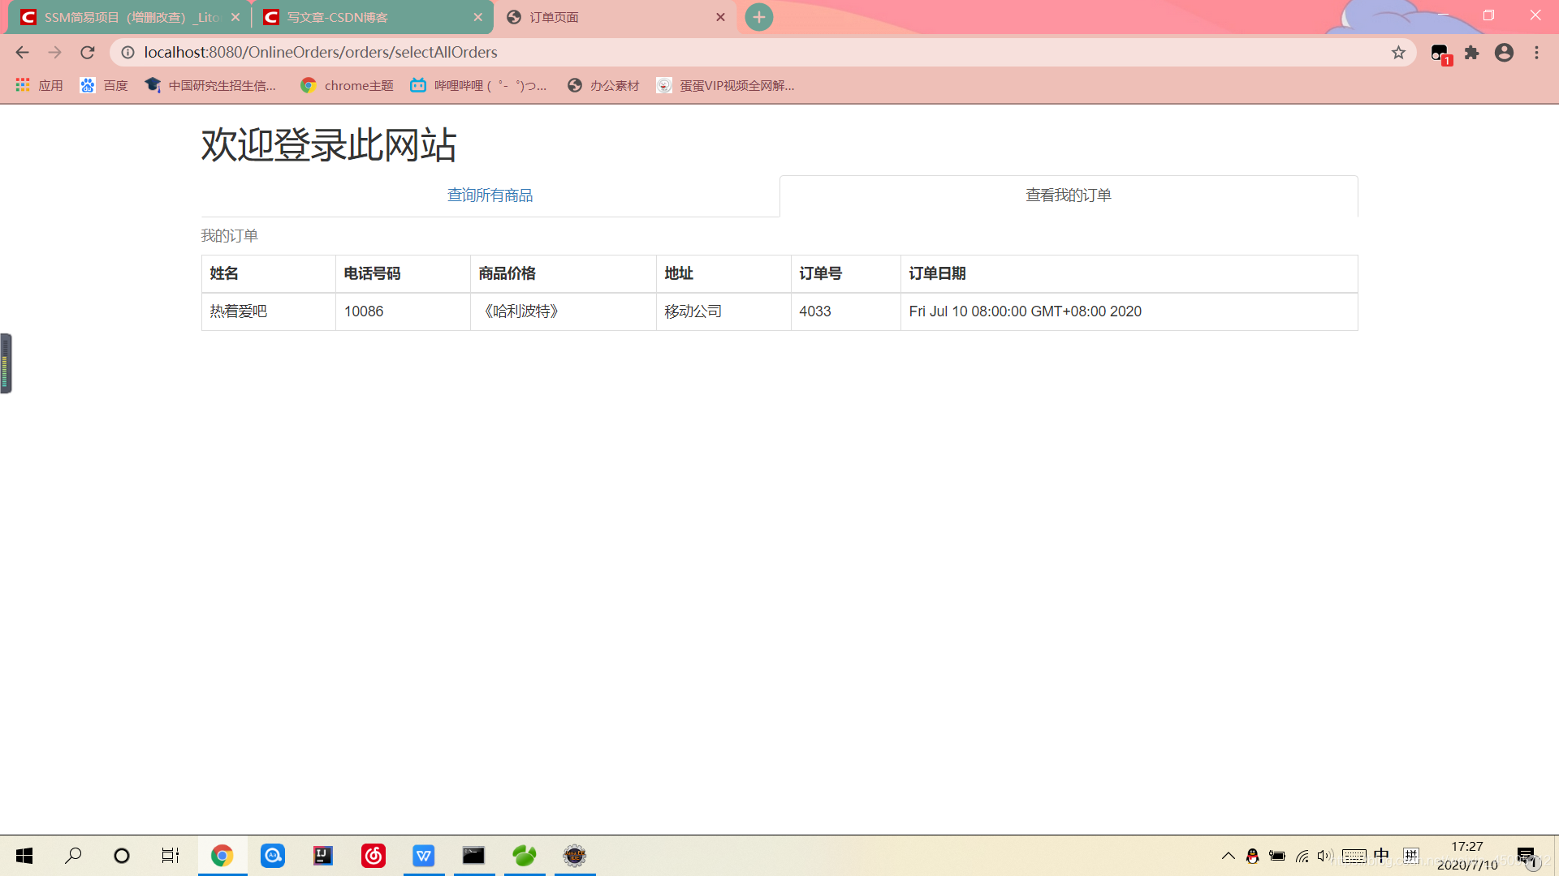The width and height of the screenshot is (1559, 876).
Task: Open the Chrome three-dot menu
Action: 1536,53
